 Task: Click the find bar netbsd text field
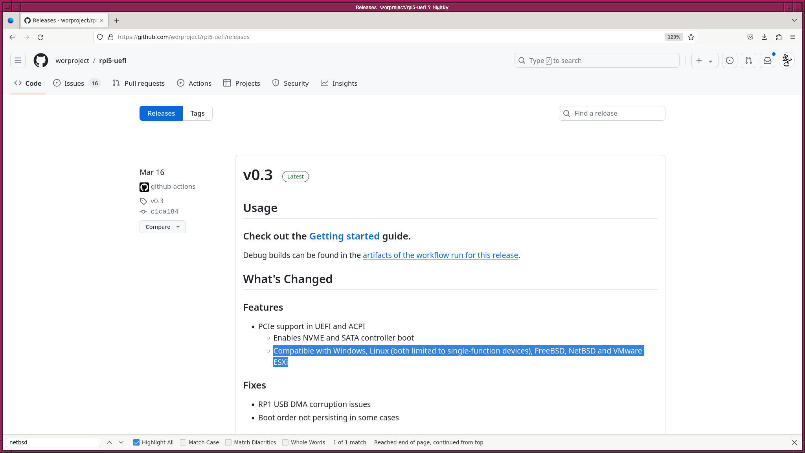pyautogui.click(x=53, y=442)
